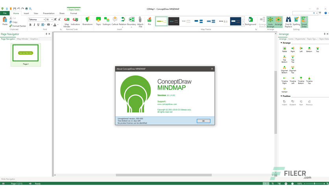Expand the Boundary dropdown
329x190 pixels.
point(131,27)
